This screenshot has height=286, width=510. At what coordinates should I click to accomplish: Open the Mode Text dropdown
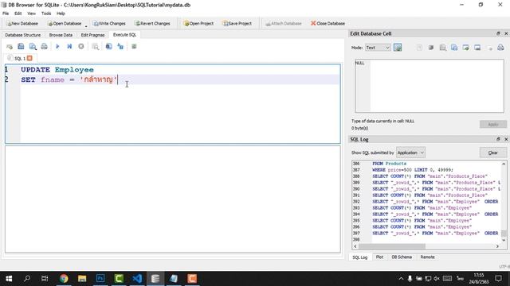click(378, 48)
